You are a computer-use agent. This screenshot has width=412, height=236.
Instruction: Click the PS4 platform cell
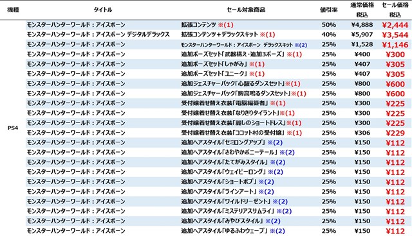coord(13,128)
